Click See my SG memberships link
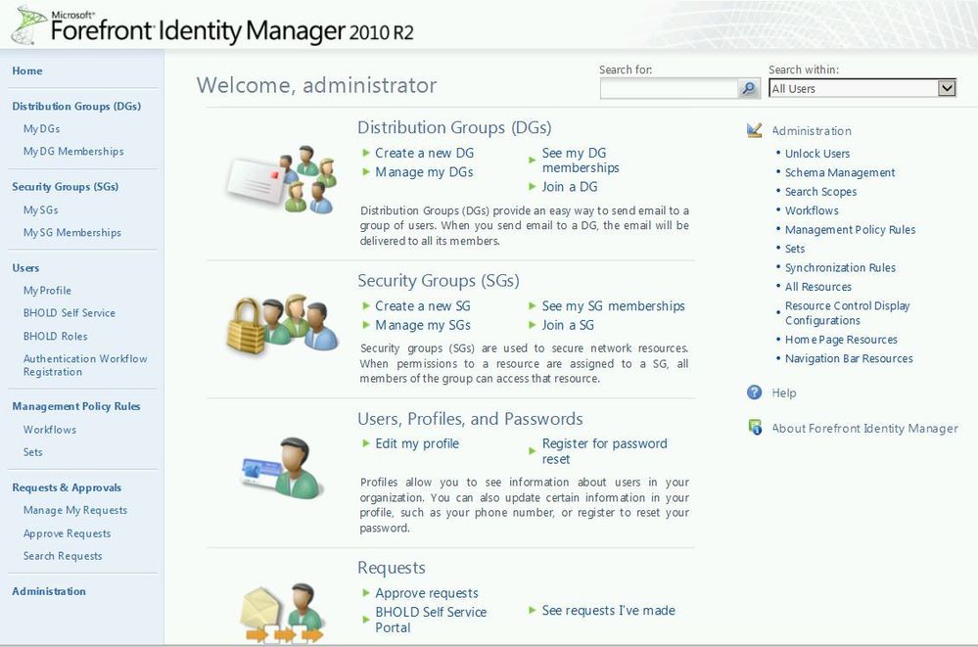The height and width of the screenshot is (647, 978). tap(614, 305)
